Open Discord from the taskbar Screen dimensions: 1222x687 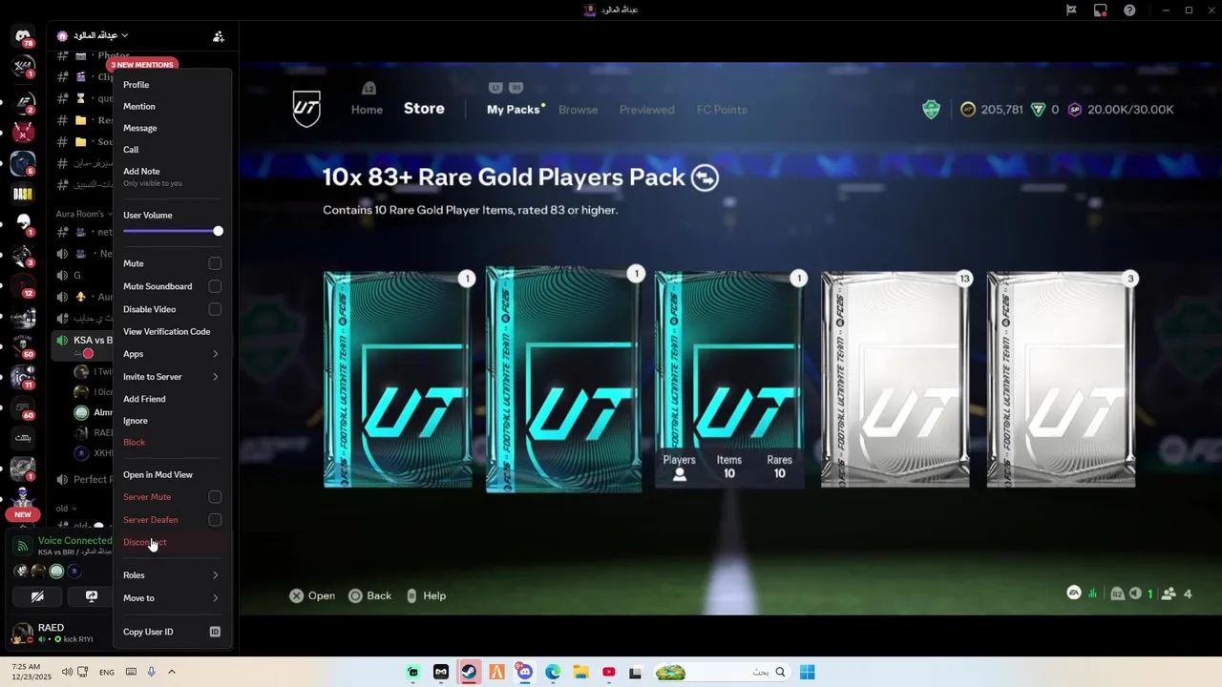pyautogui.click(x=524, y=672)
